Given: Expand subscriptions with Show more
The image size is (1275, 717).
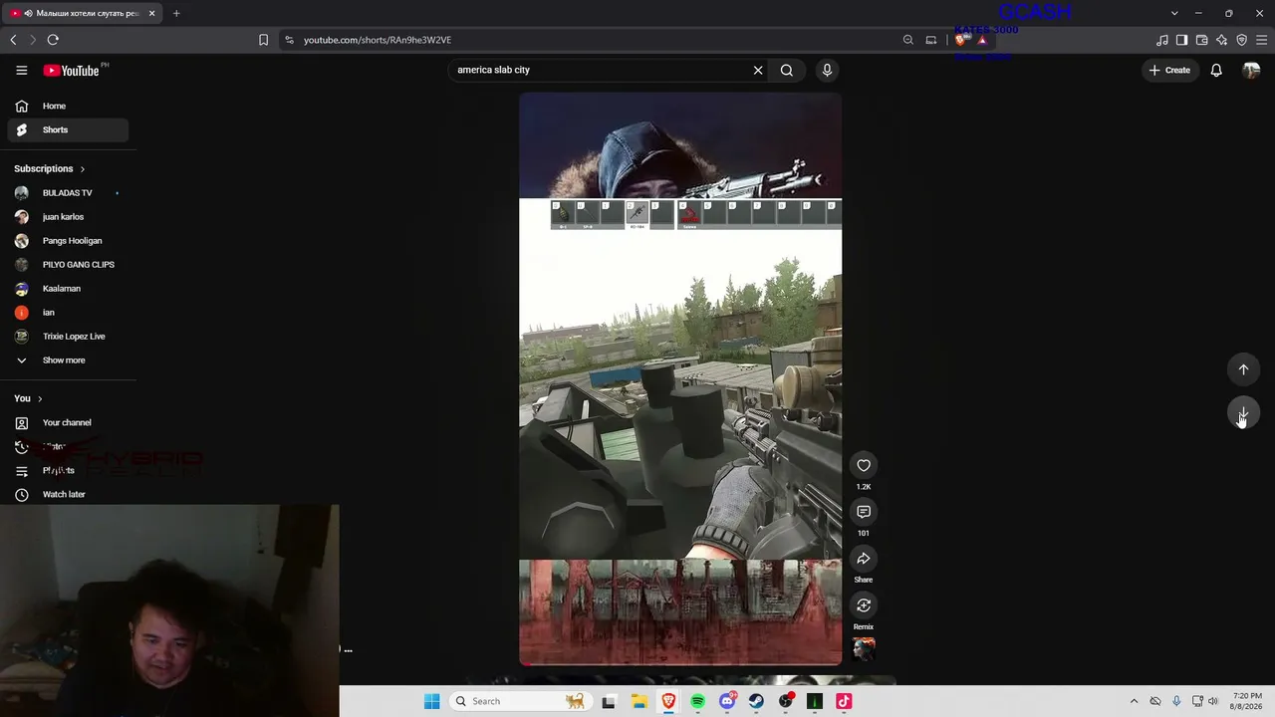Looking at the screenshot, I should click(68, 360).
